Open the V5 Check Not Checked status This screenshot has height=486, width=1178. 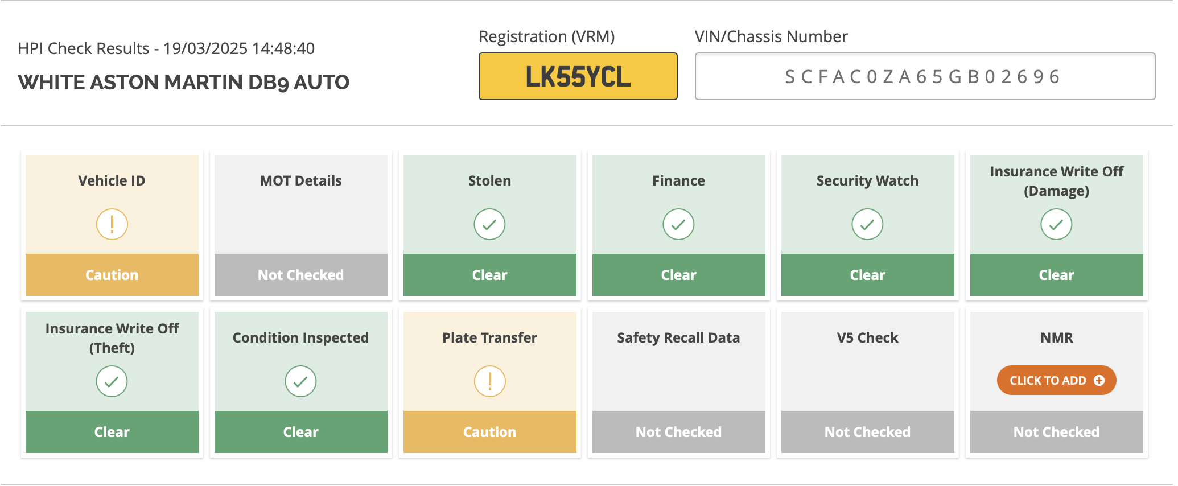(x=868, y=432)
